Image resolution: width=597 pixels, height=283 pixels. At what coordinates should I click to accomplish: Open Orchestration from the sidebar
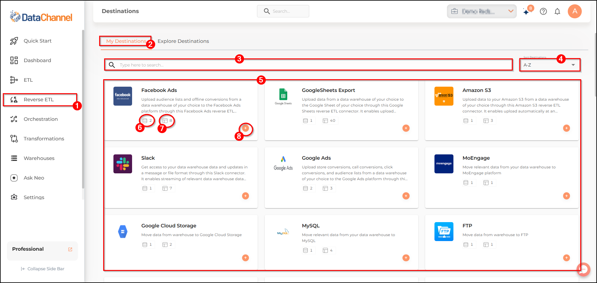(x=40, y=119)
